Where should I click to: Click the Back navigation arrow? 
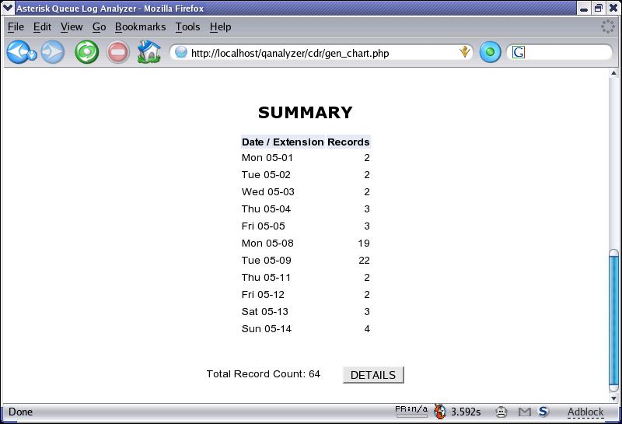(17, 52)
